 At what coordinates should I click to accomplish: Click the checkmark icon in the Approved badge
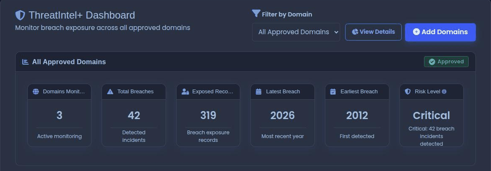pos(432,62)
